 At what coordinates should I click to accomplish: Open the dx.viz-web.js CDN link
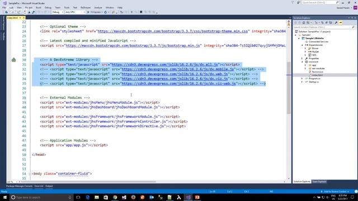tap(178, 83)
